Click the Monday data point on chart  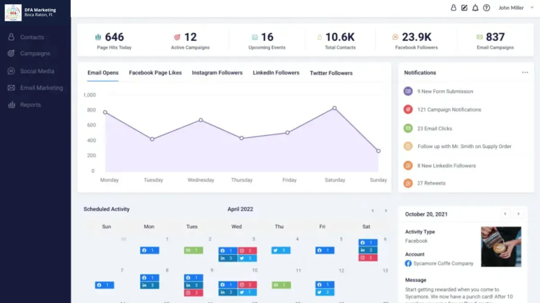pos(105,112)
